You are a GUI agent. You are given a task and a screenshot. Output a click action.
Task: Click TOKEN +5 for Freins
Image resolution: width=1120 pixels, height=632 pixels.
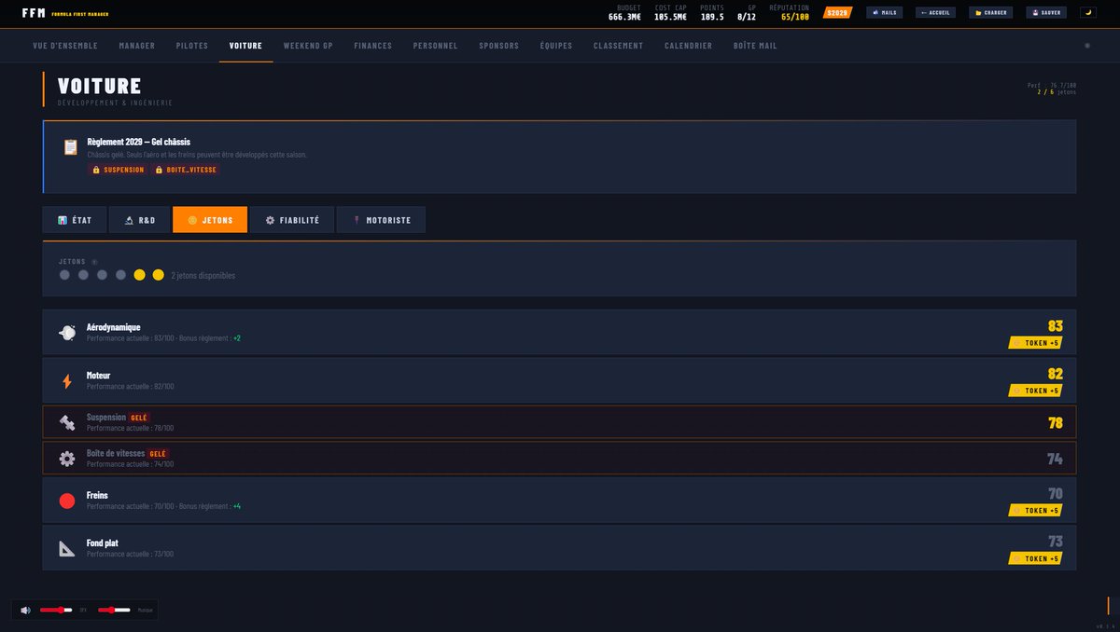[1037, 510]
